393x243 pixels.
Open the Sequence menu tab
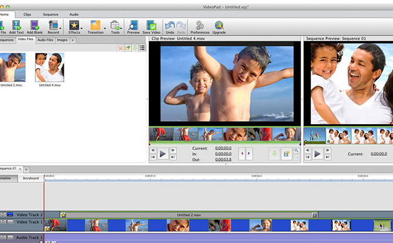[50, 13]
